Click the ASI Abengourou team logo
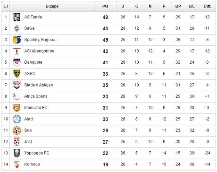Viewport: 217px width, 172px height. pos(17,51)
